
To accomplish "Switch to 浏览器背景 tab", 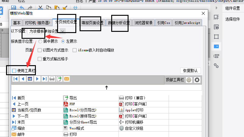I will 143,23.
